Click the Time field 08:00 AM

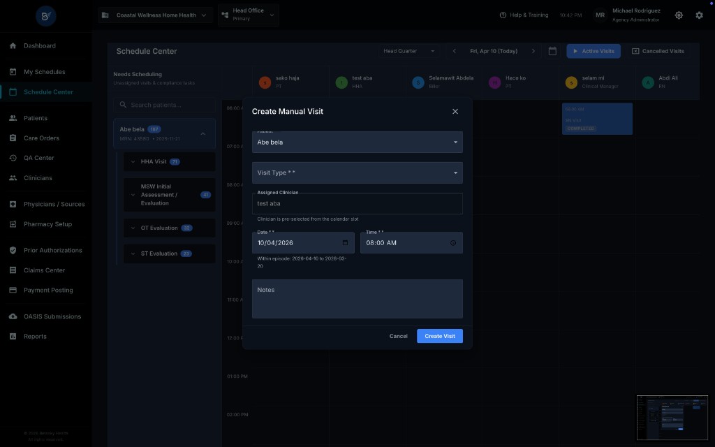411,242
